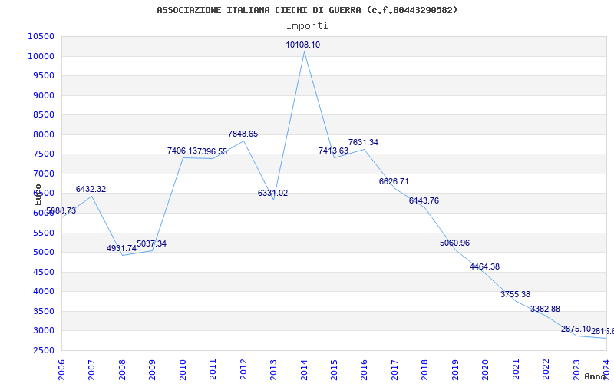Click the data label 6432.32
Screen dimensions: 614x384
click(x=91, y=189)
